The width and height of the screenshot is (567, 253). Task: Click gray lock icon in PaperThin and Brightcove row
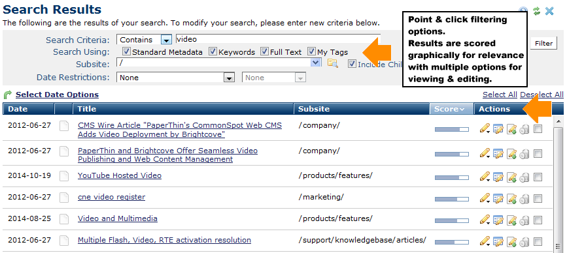pyautogui.click(x=524, y=155)
